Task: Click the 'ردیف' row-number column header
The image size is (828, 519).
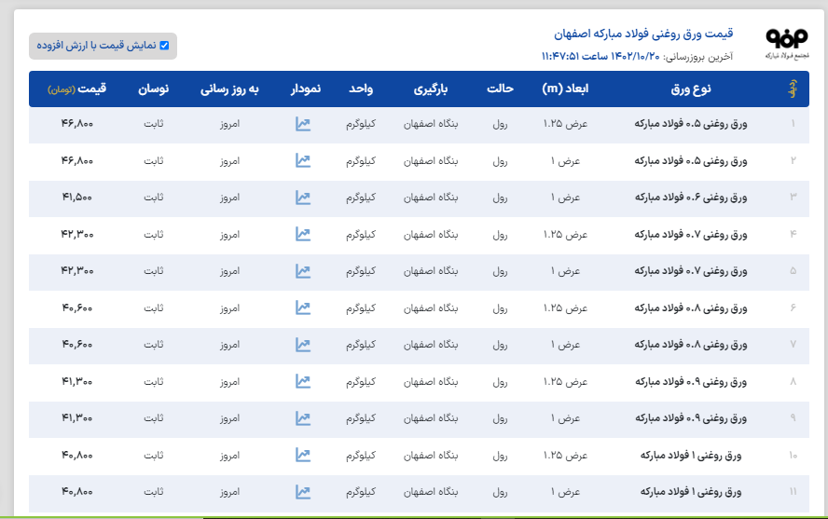Action: [x=793, y=89]
